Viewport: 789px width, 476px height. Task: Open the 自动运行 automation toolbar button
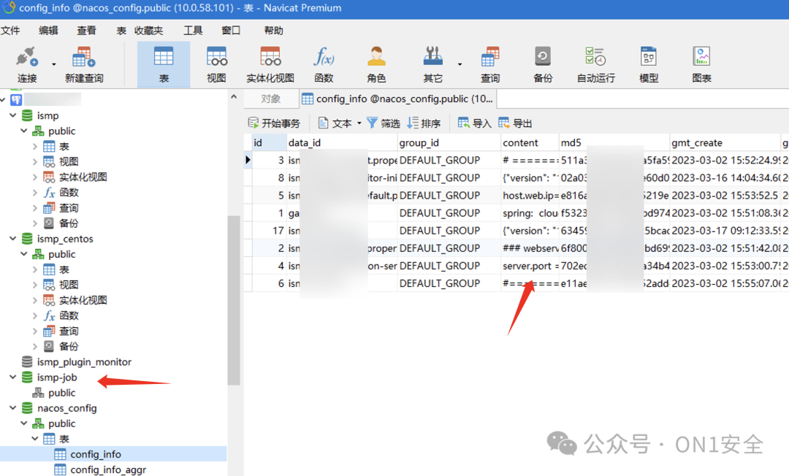[x=596, y=64]
